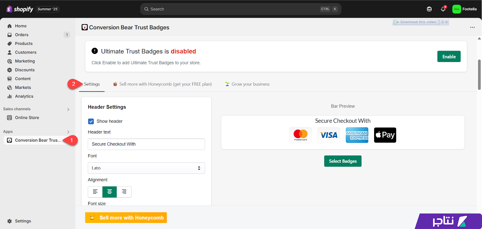Click the Discounts percent icon
This screenshot has width=482, height=229.
tap(9, 70)
